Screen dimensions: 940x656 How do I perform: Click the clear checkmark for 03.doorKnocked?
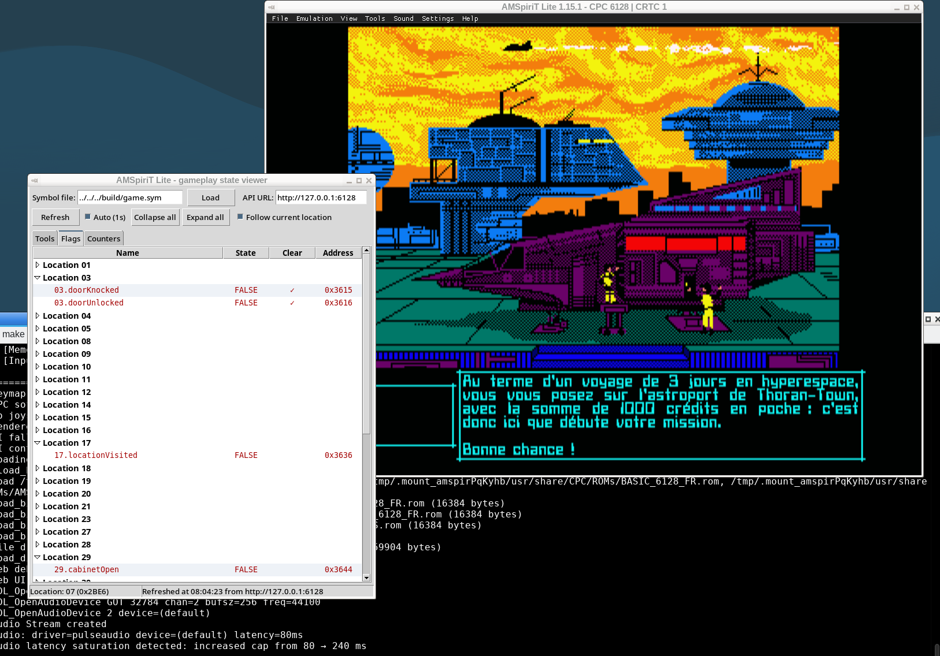[x=292, y=290]
